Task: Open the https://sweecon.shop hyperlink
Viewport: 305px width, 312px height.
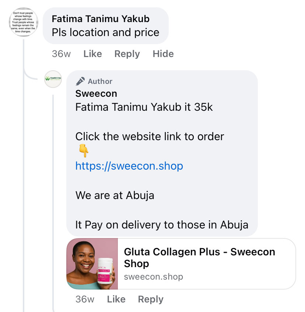Action: tap(129, 166)
